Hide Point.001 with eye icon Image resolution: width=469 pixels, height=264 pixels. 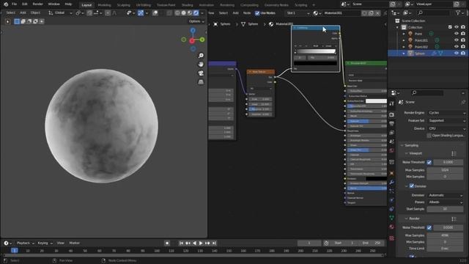point(457,40)
